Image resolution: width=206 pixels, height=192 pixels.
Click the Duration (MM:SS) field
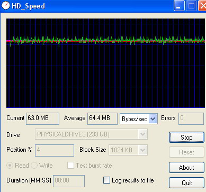pyautogui.click(x=69, y=181)
